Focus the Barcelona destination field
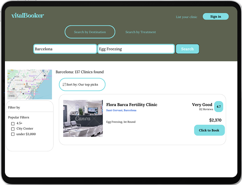This screenshot has height=185, width=242. point(65,49)
